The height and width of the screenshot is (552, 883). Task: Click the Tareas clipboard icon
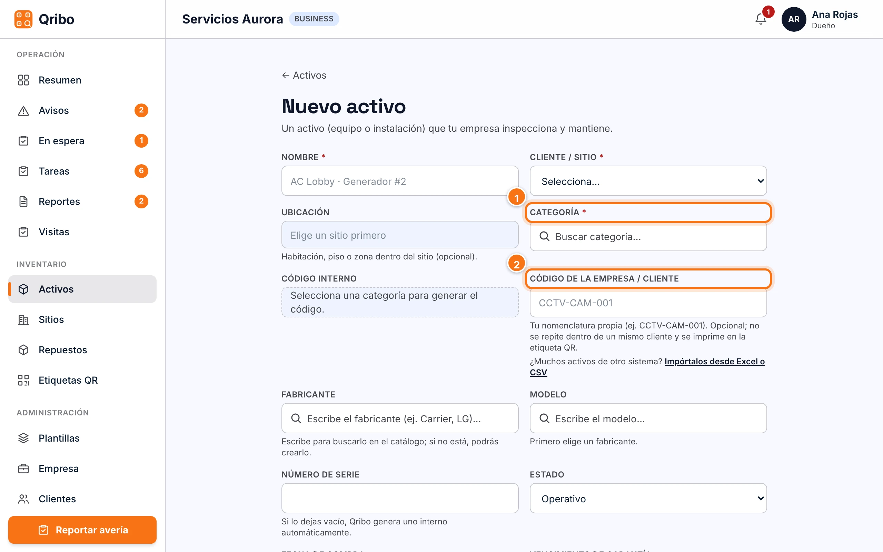[x=23, y=171]
